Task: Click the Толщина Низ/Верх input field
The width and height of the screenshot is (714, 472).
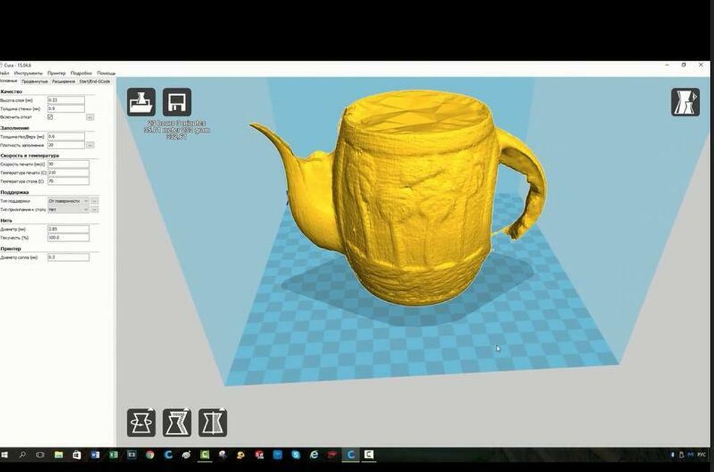Action: [66, 136]
